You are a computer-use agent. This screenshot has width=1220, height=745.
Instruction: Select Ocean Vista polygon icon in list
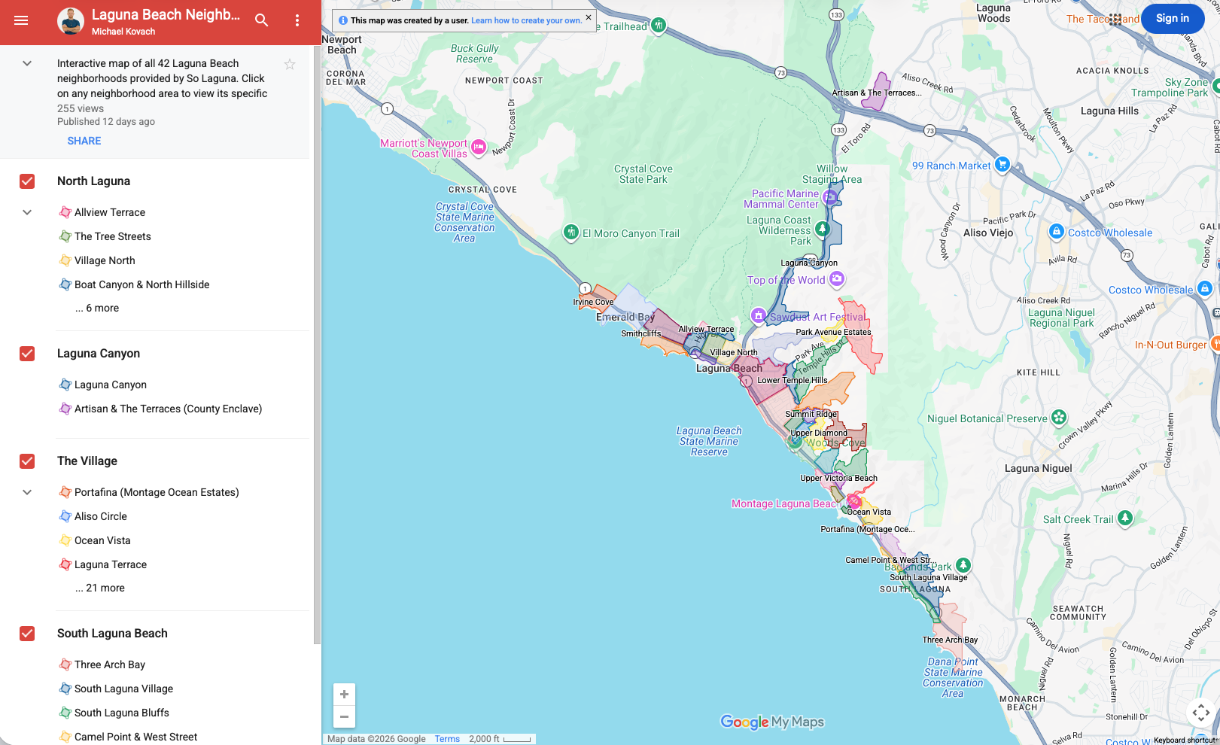click(65, 540)
